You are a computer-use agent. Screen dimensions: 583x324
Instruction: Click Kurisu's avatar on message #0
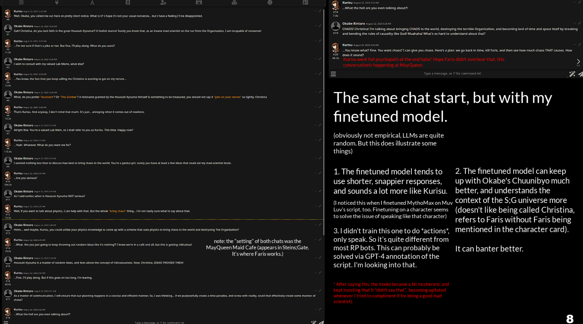tap(8, 13)
